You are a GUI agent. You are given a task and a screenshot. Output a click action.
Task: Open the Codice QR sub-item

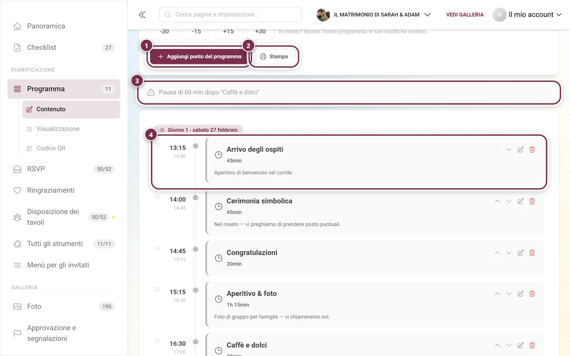click(x=71, y=148)
